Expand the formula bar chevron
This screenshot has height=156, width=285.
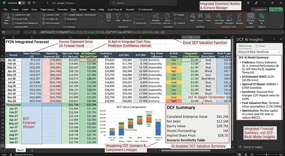click(282, 32)
